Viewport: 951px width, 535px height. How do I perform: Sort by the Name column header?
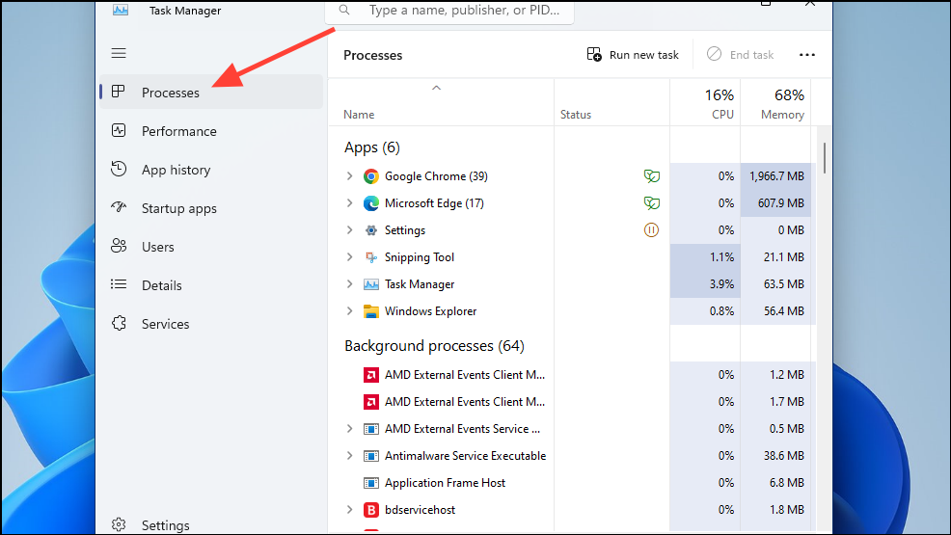pyautogui.click(x=441, y=103)
